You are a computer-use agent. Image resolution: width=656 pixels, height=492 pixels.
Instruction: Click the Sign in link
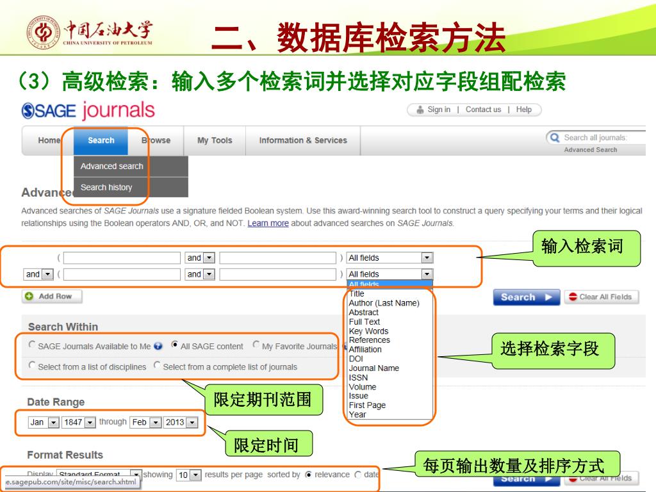(439, 110)
